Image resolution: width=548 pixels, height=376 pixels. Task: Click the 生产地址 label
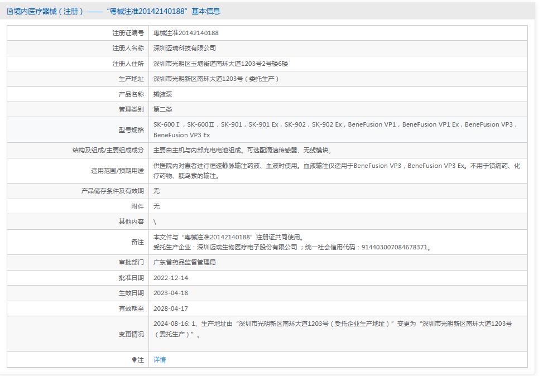pos(131,79)
